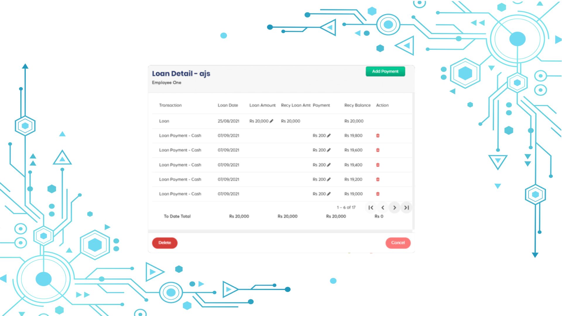This screenshot has height=316, width=562.
Task: Edit payment pencil in Rs 19,600 balance row
Action: pos(329,150)
